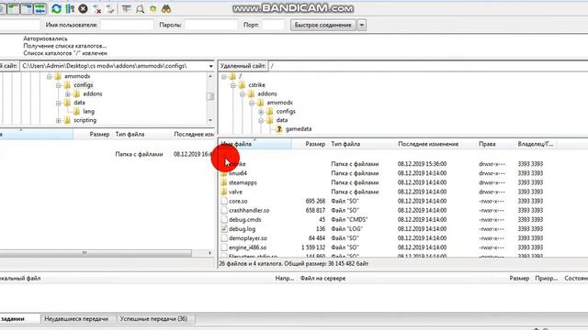Collapse the local amxmodx tree node
588x330 pixels.
click(49, 77)
